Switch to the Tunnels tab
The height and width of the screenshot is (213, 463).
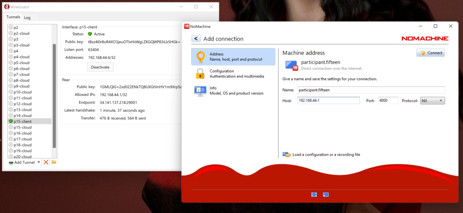[x=13, y=17]
